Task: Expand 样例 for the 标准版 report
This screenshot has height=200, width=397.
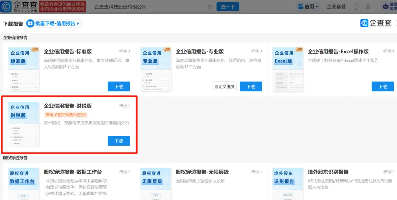Action: point(125,51)
